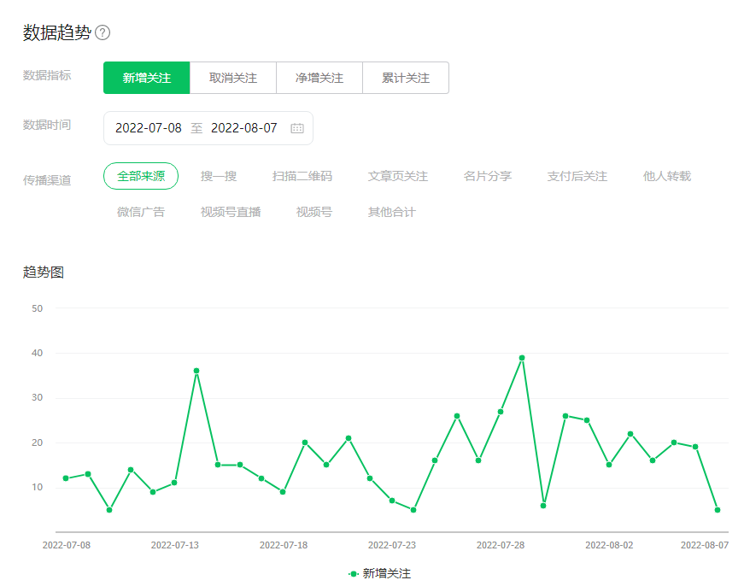Image resolution: width=750 pixels, height=586 pixels.
Task: Filter by 视频号 channel
Action: click(314, 212)
